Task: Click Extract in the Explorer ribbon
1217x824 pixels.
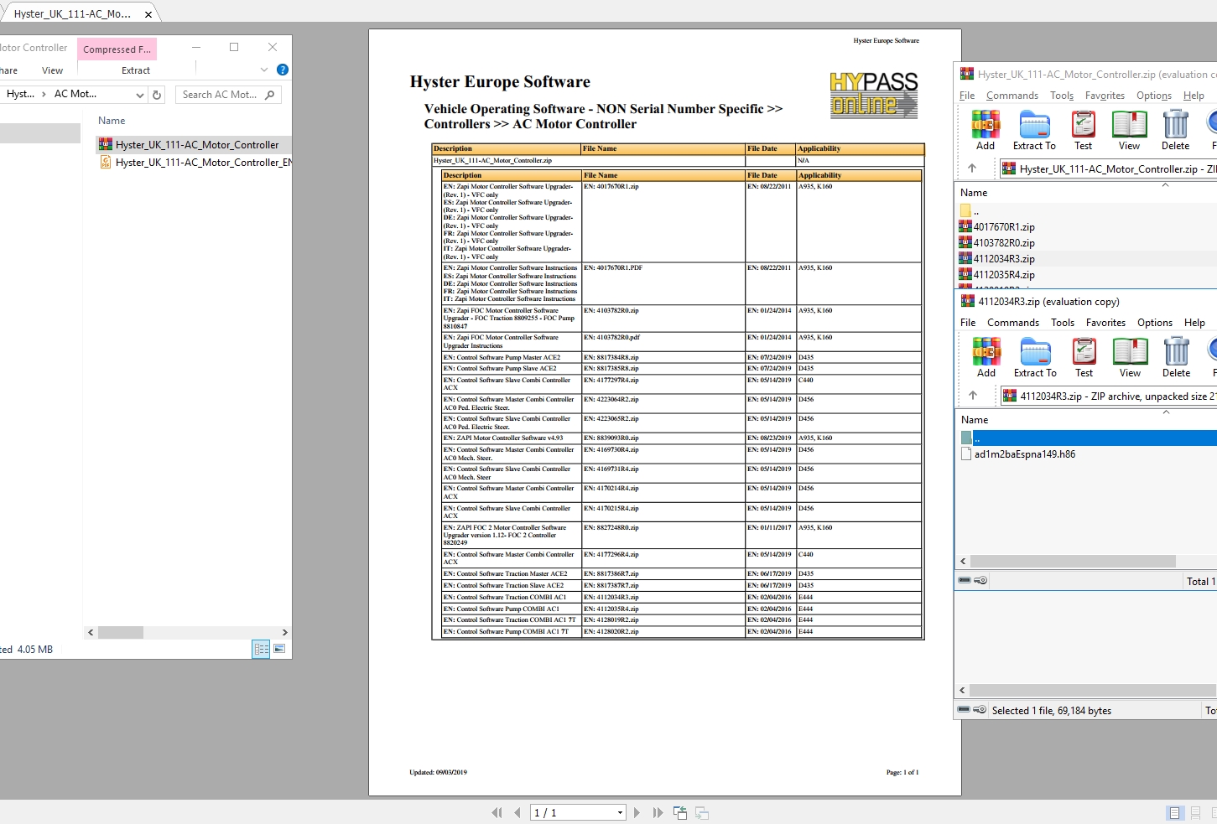Action: pos(135,70)
